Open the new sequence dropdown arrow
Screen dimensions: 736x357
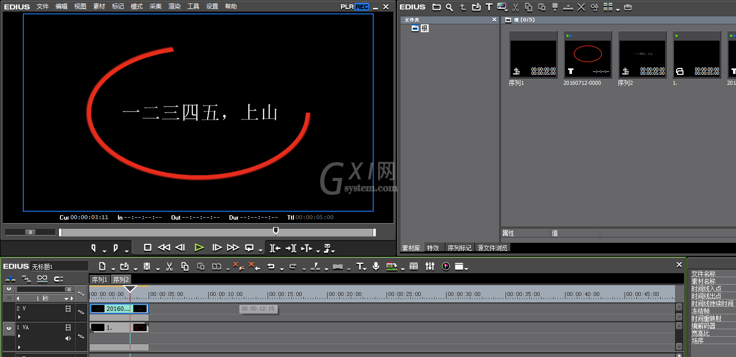(113, 268)
